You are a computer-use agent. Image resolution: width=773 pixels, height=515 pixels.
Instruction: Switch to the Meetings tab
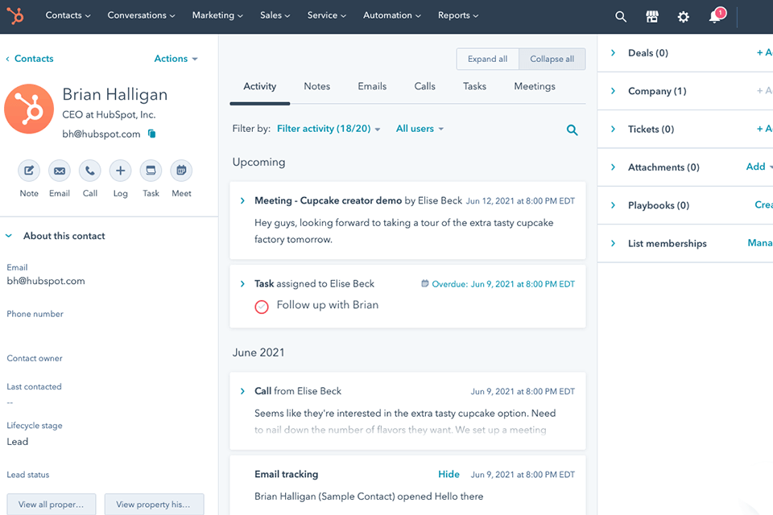pos(535,87)
